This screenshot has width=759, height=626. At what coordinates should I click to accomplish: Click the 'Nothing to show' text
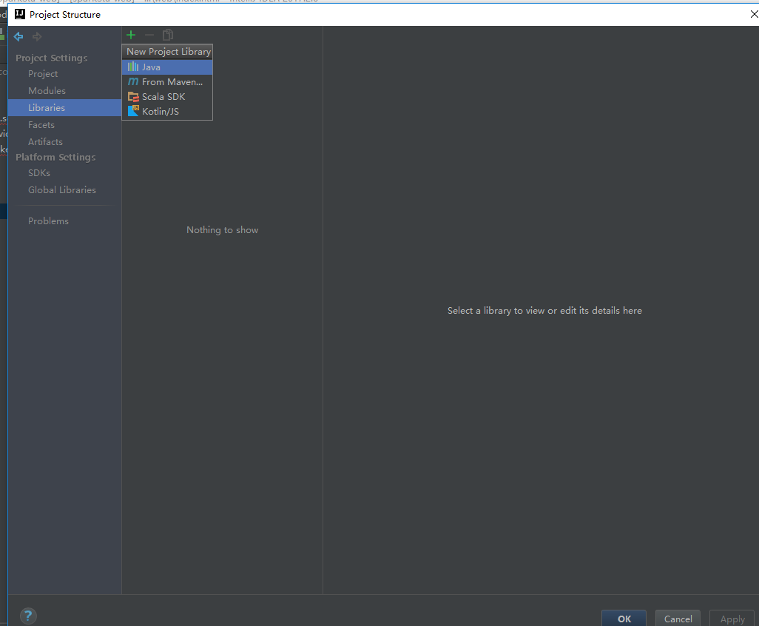[222, 230]
